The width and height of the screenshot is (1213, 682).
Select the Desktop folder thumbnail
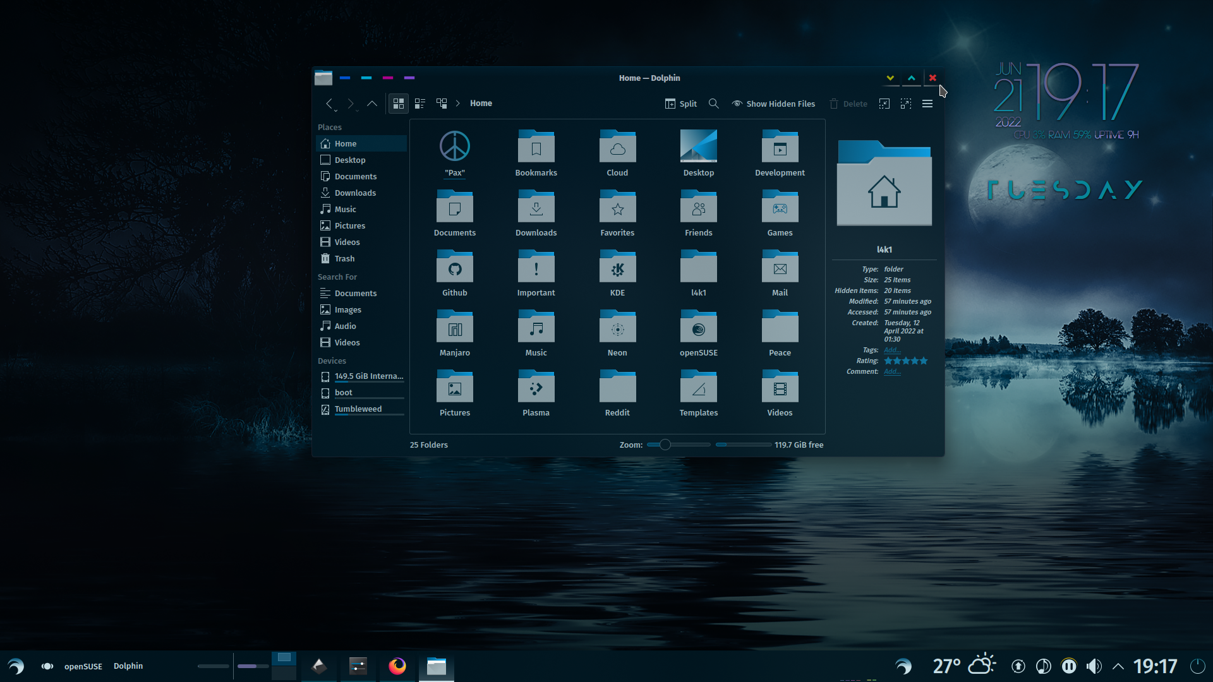pyautogui.click(x=699, y=147)
